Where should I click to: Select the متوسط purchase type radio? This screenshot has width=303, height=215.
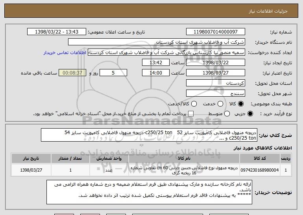pyautogui.click(x=227, y=114)
